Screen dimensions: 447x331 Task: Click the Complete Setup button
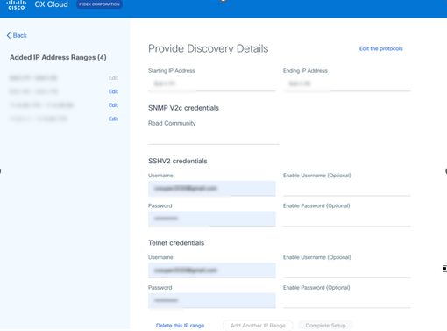(325, 326)
